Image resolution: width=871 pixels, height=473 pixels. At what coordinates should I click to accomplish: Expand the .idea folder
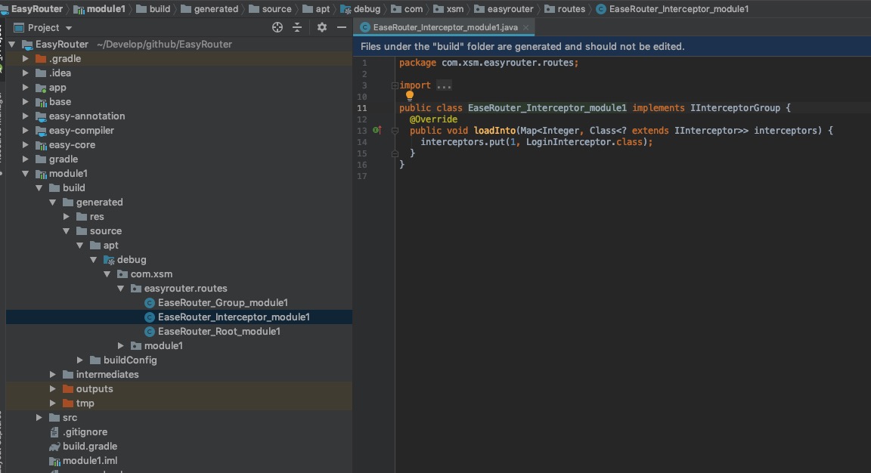(26, 73)
